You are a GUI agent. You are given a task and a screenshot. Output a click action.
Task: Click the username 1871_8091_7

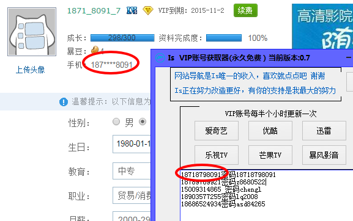tap(94, 10)
